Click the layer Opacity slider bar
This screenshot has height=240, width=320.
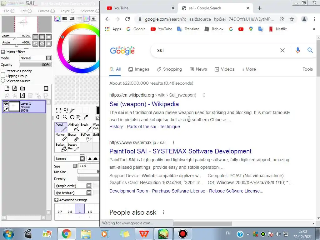(x=35, y=65)
